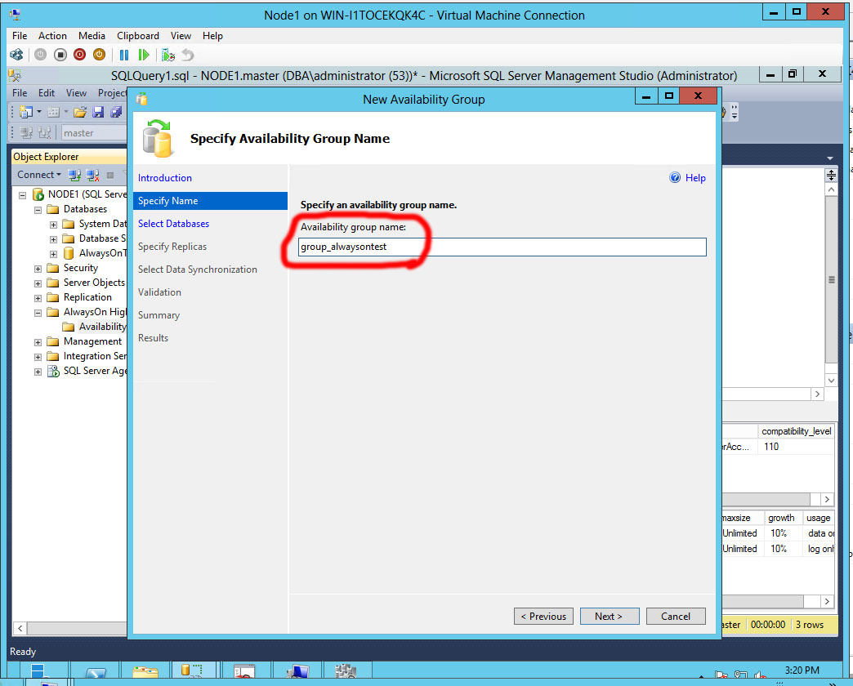853x686 pixels.
Task: Click the Pause VM toolbar icon
Action: tap(124, 54)
